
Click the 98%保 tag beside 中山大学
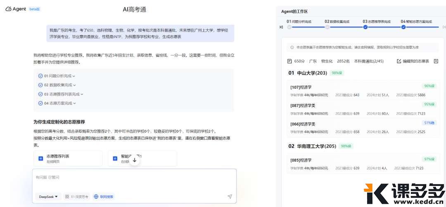337,73
